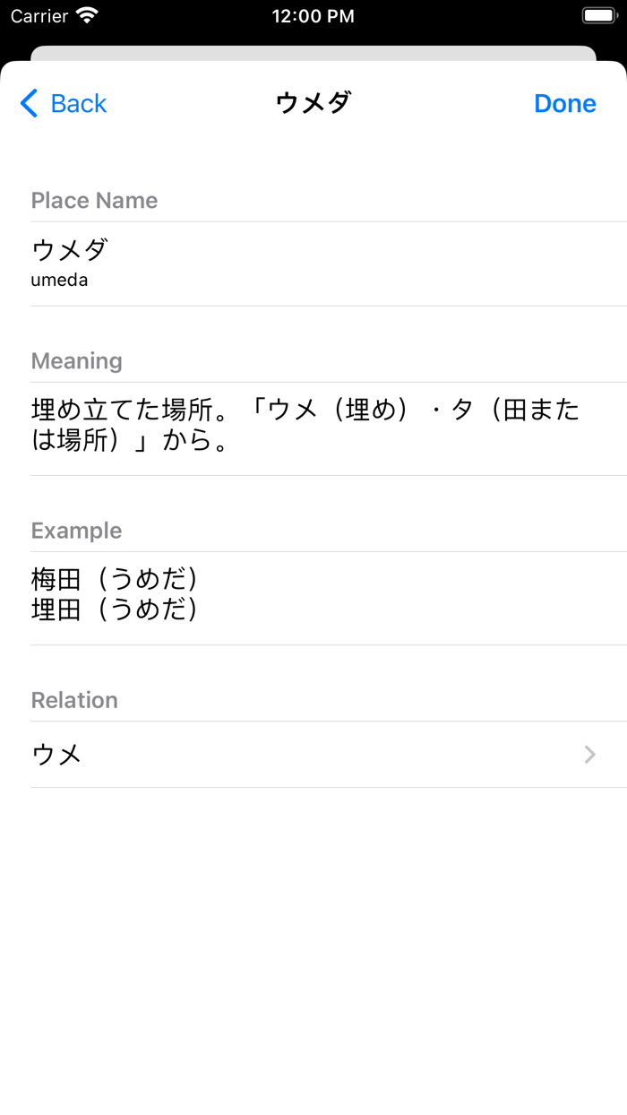Select the Place Name section header
Screen dimensions: 627x1115
pos(94,200)
